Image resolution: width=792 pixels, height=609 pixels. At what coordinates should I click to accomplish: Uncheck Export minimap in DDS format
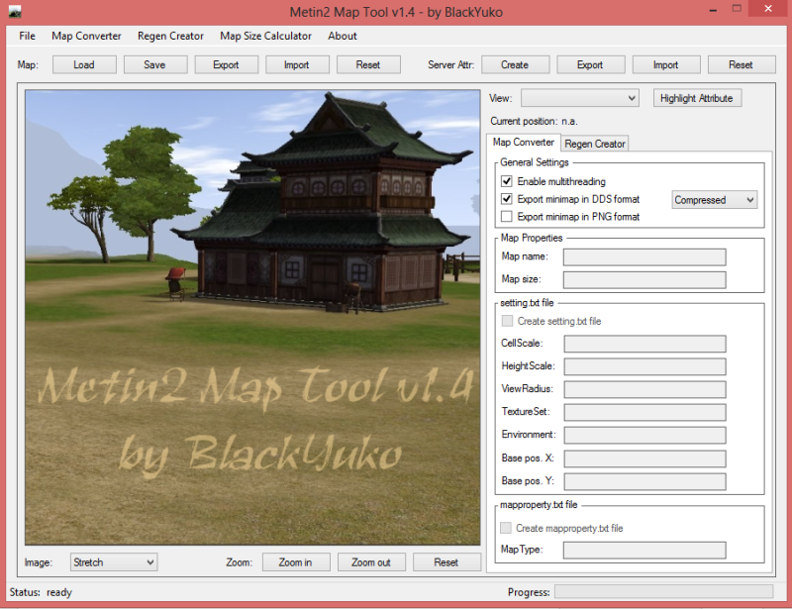[x=507, y=199]
